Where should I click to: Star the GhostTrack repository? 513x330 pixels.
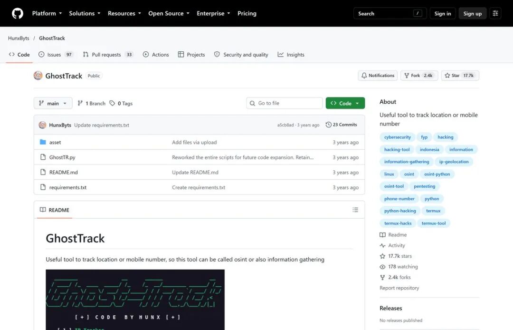coord(460,76)
